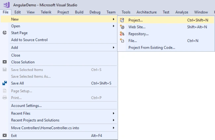The image size is (215, 140).
Task: Click the Web Site globe icon
Action: [122, 27]
